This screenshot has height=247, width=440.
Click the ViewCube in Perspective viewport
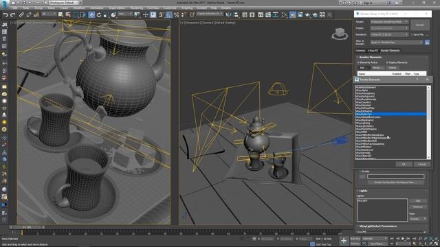tap(340, 34)
